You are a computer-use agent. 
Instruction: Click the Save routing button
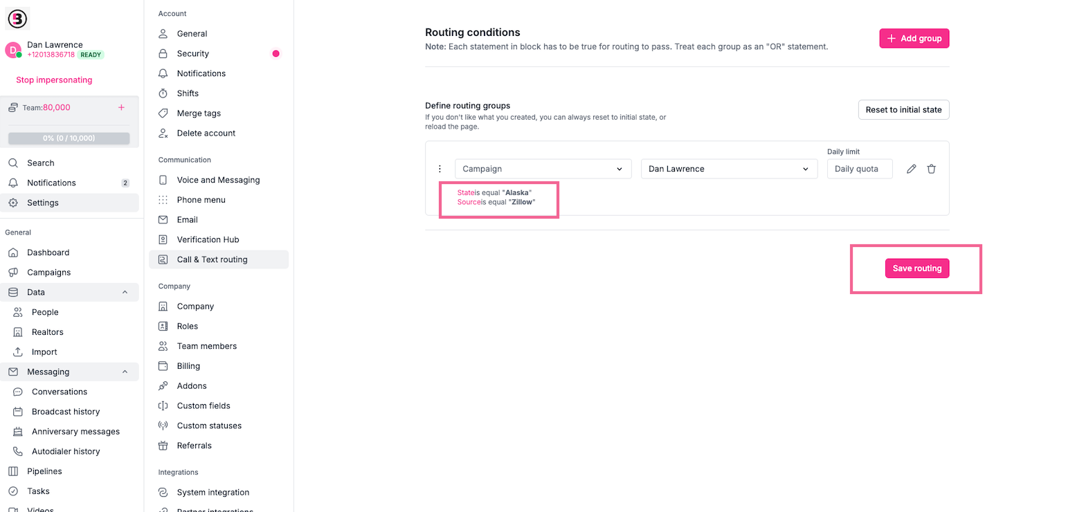[x=916, y=268]
